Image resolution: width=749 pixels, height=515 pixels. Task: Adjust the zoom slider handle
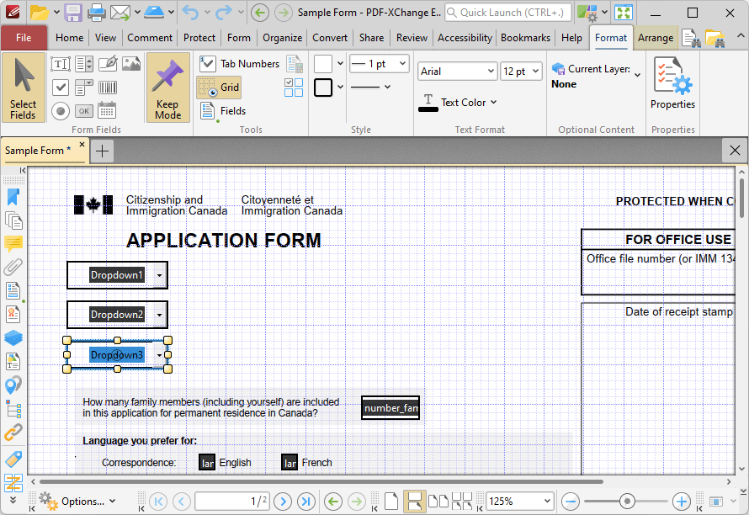pos(627,502)
